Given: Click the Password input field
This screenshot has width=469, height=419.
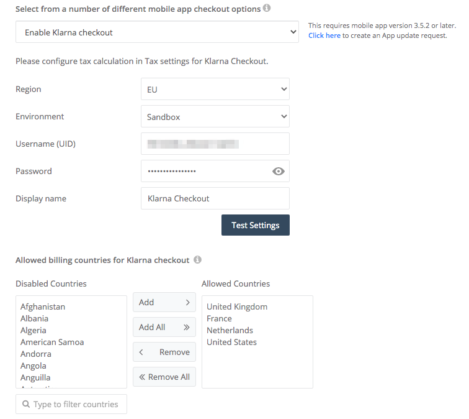Looking at the screenshot, I should pyautogui.click(x=205, y=172).
